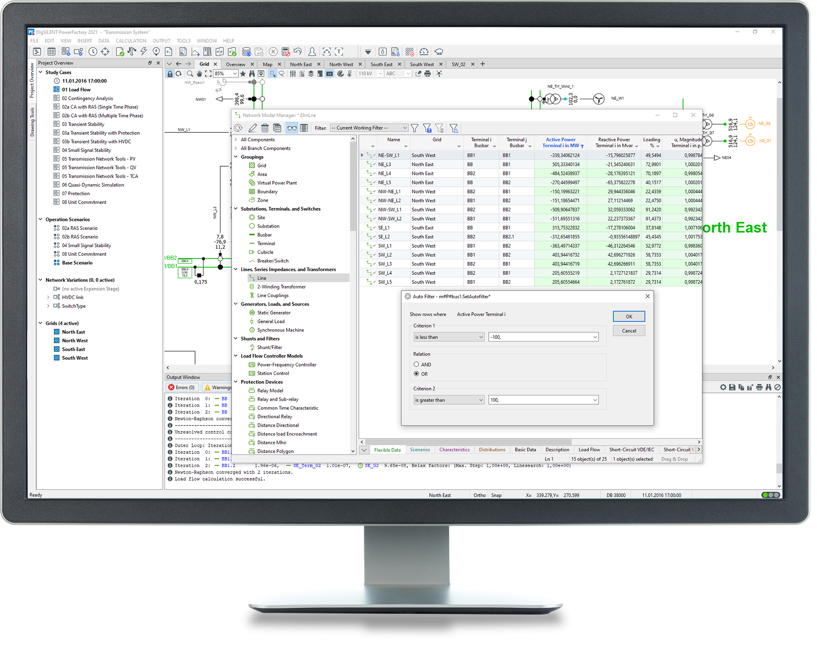The image size is (817, 655).
Task: Click the diagram layers icon
Action: 311,74
